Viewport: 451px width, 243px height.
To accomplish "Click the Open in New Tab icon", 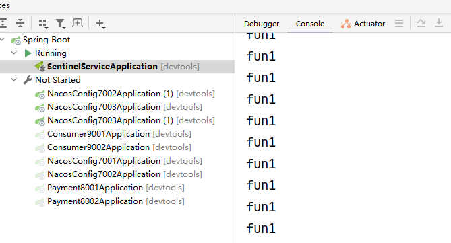I will tap(78, 23).
